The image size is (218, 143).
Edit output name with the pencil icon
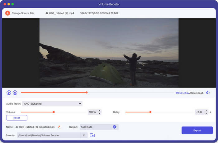[x=59, y=127]
